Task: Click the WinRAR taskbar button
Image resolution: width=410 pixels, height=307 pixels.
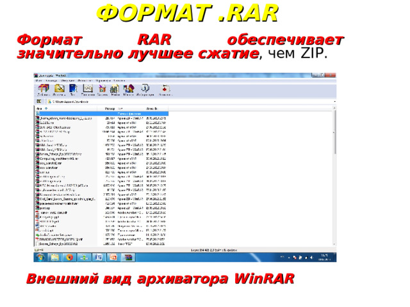Action: (x=128, y=257)
